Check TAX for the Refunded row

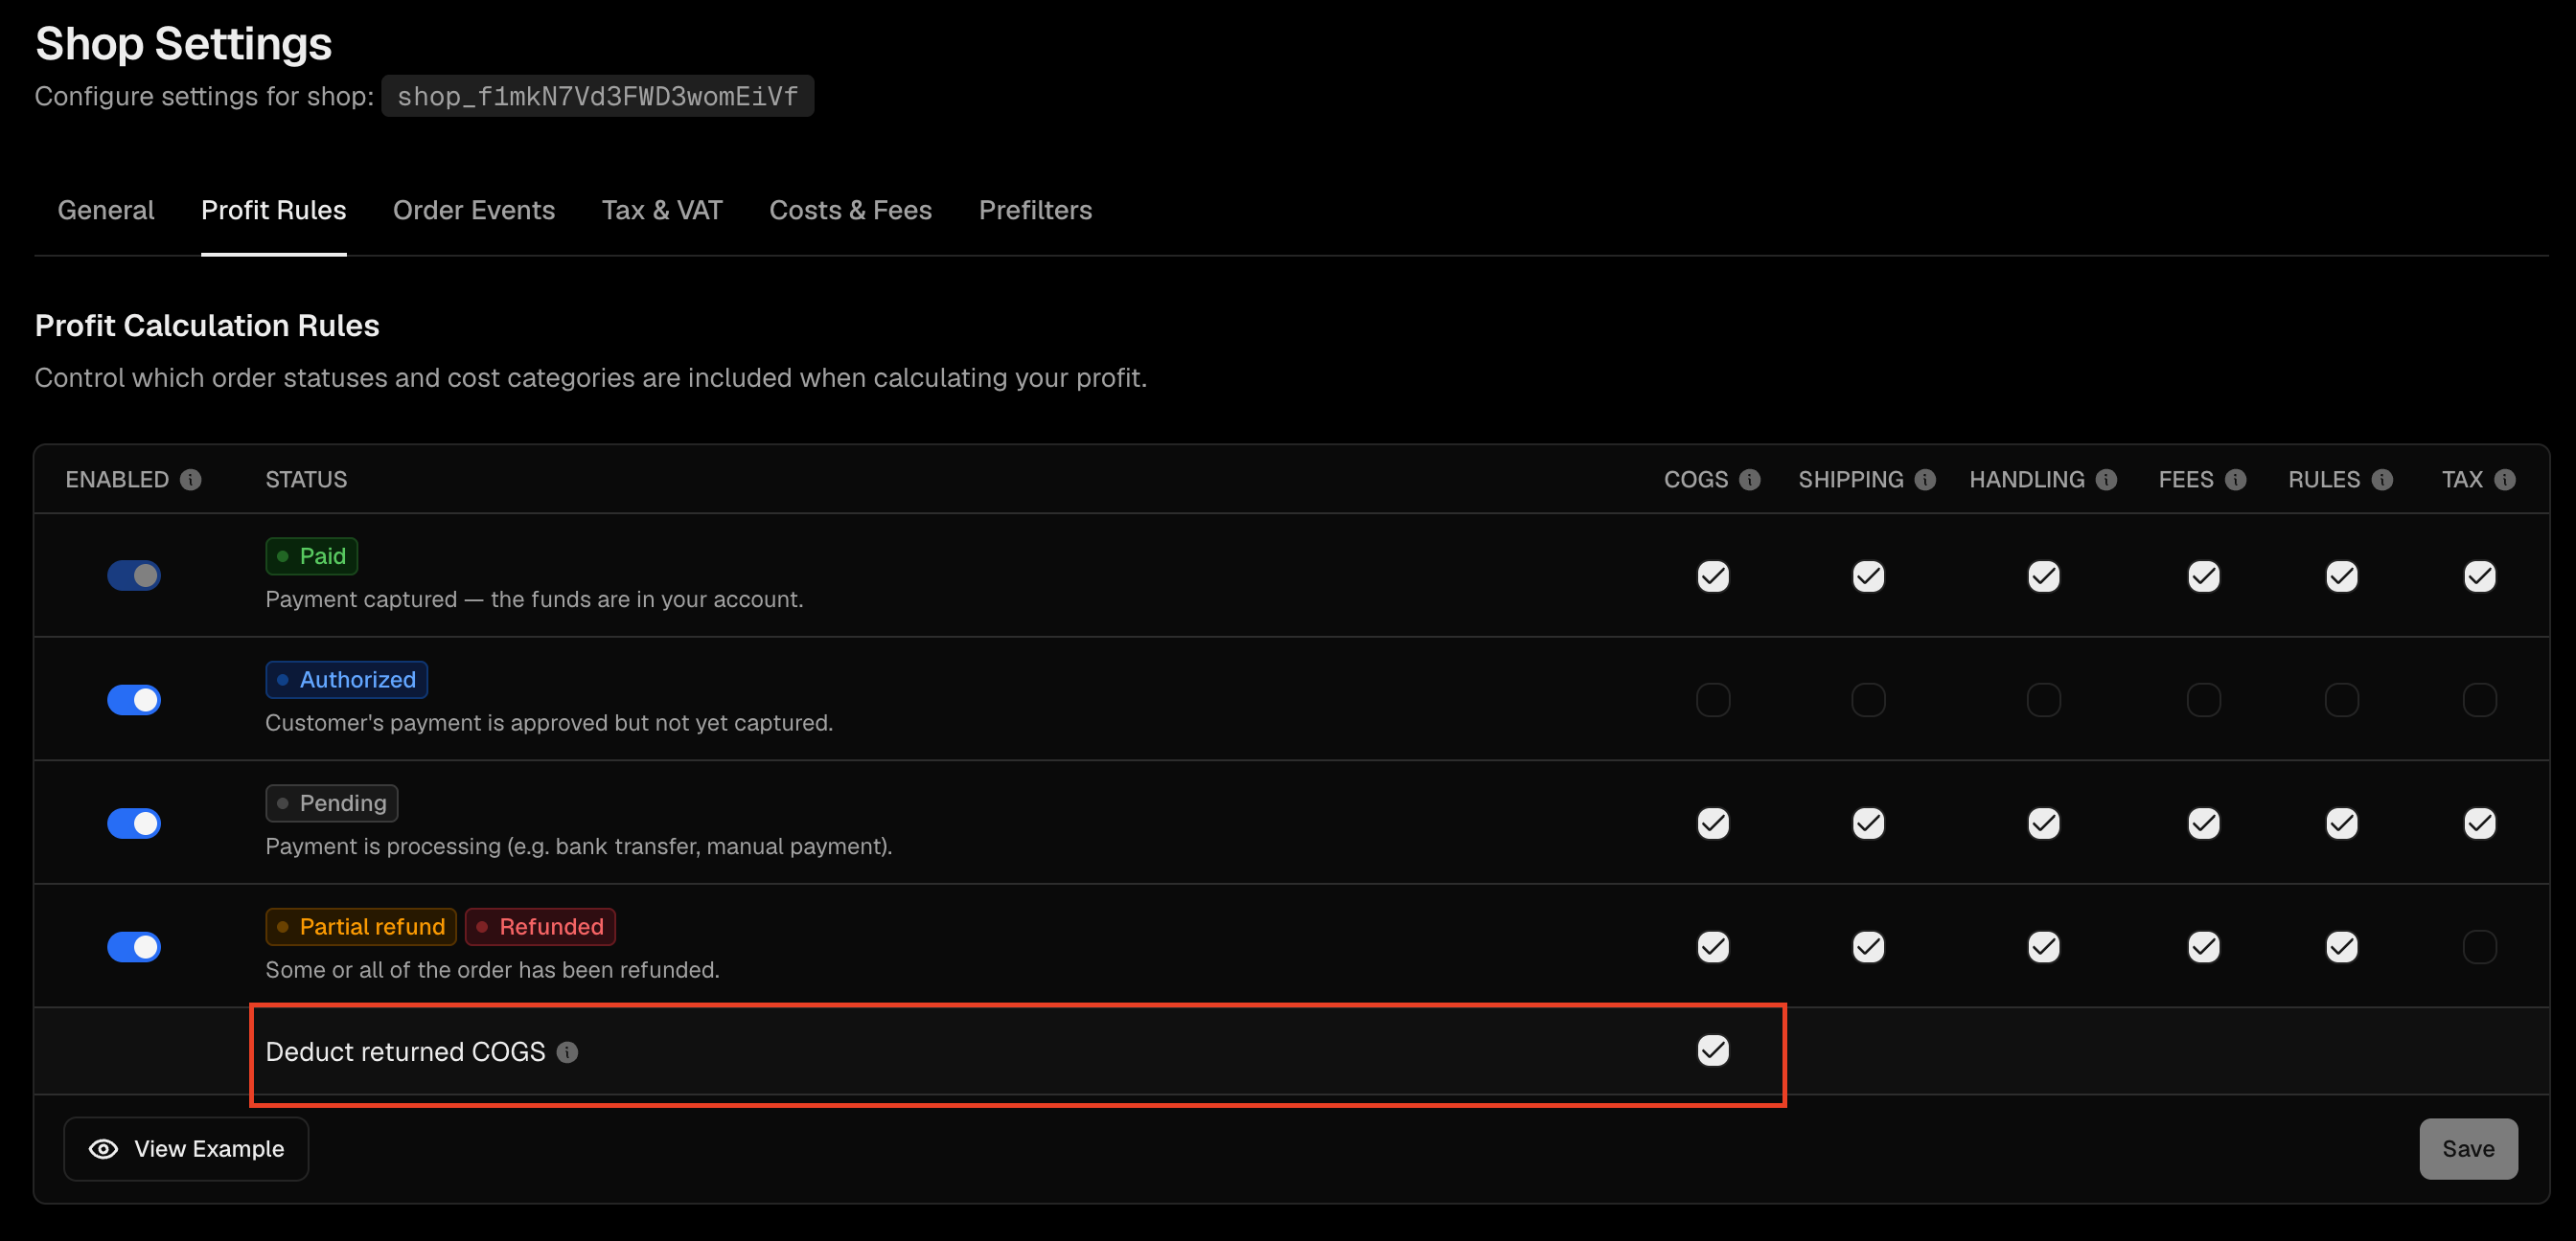[2479, 946]
